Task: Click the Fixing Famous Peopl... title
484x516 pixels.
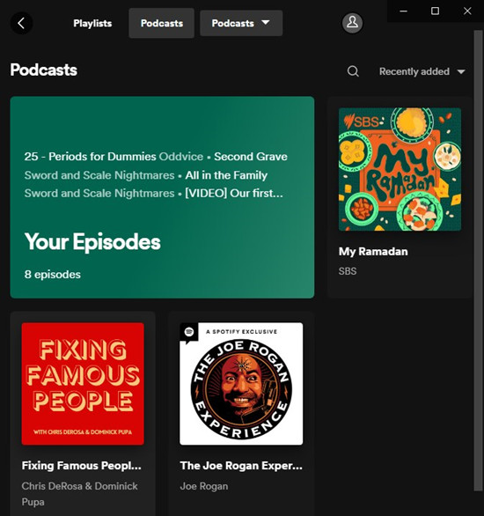Action: (x=82, y=466)
